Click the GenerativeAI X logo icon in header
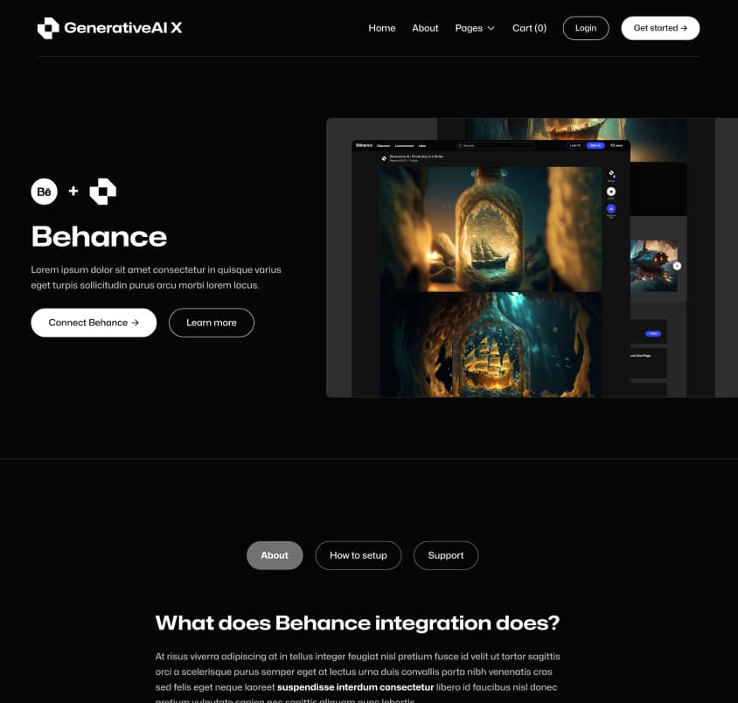This screenshot has width=738, height=703. tap(48, 28)
